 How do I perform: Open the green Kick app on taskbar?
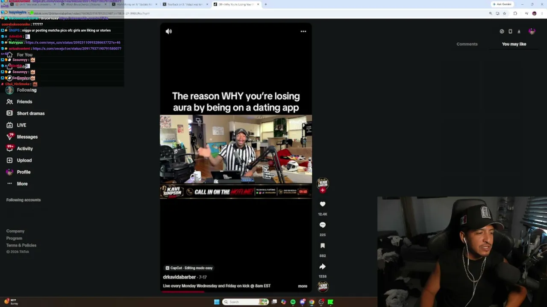(330, 302)
